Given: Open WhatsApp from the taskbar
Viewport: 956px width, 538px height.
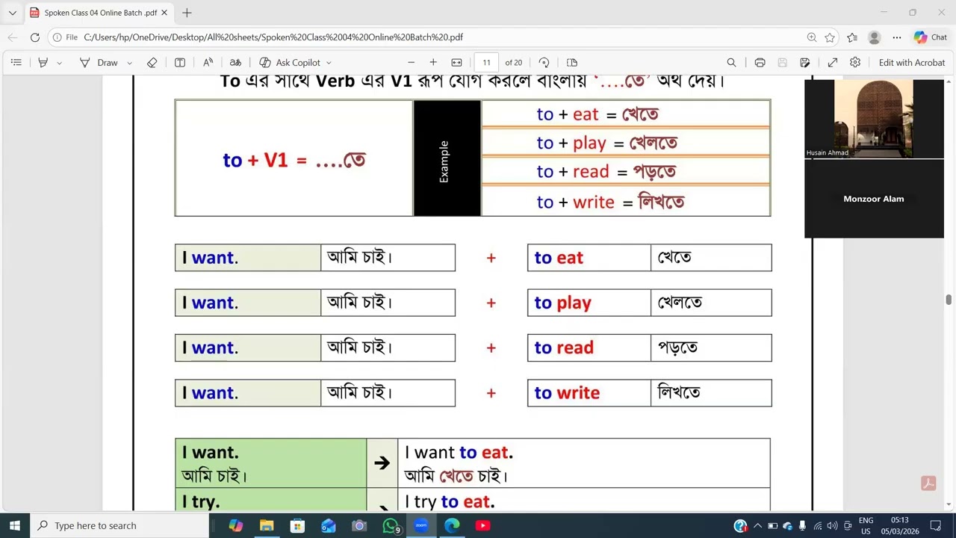Looking at the screenshot, I should (x=391, y=525).
